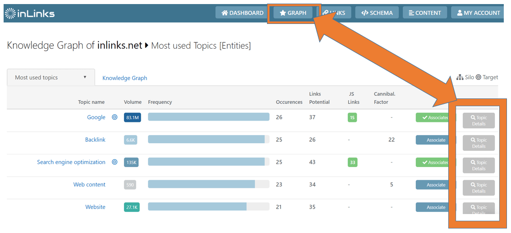
Task: Open the Dashboard page
Action: click(x=243, y=13)
